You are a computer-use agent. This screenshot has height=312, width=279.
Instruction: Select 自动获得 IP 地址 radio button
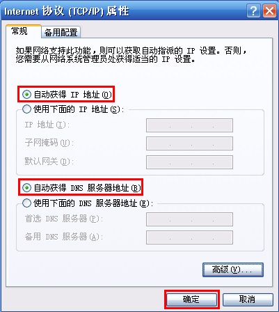[x=26, y=94]
